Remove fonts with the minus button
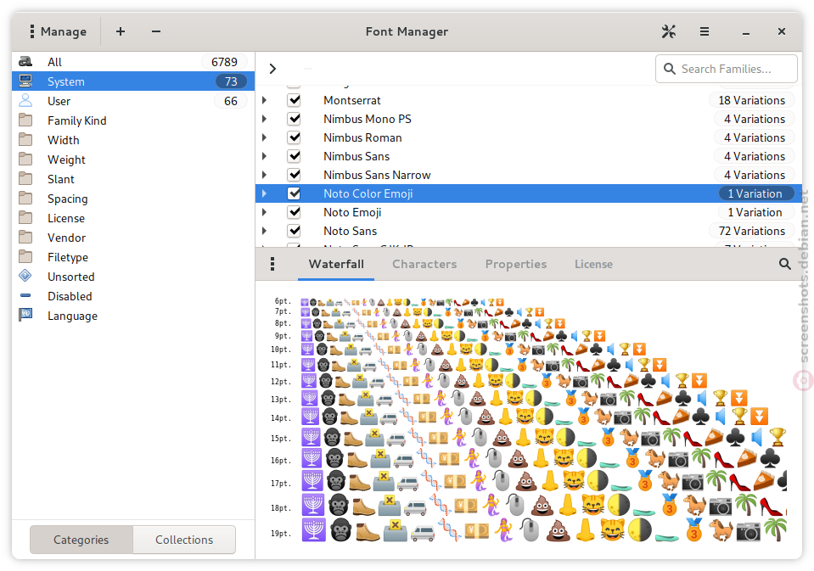Screen dimensions: 814x571 (x=155, y=31)
